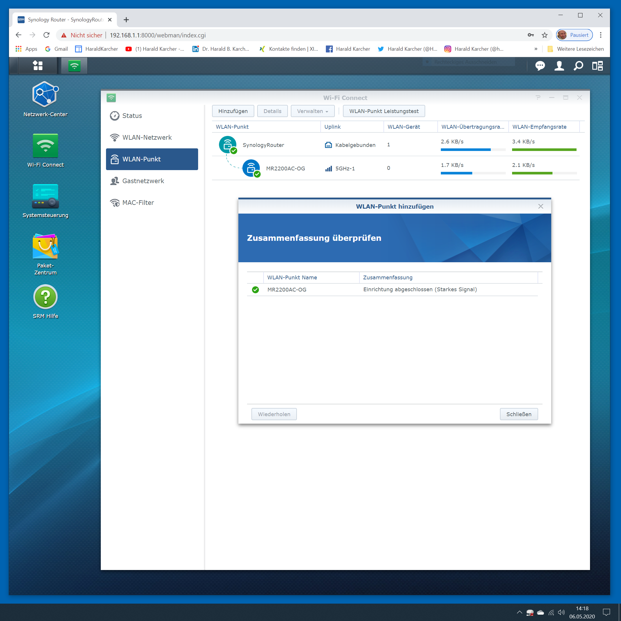Image resolution: width=621 pixels, height=621 pixels.
Task: Open notifications via the speech bubble icon
Action: [x=540, y=66]
